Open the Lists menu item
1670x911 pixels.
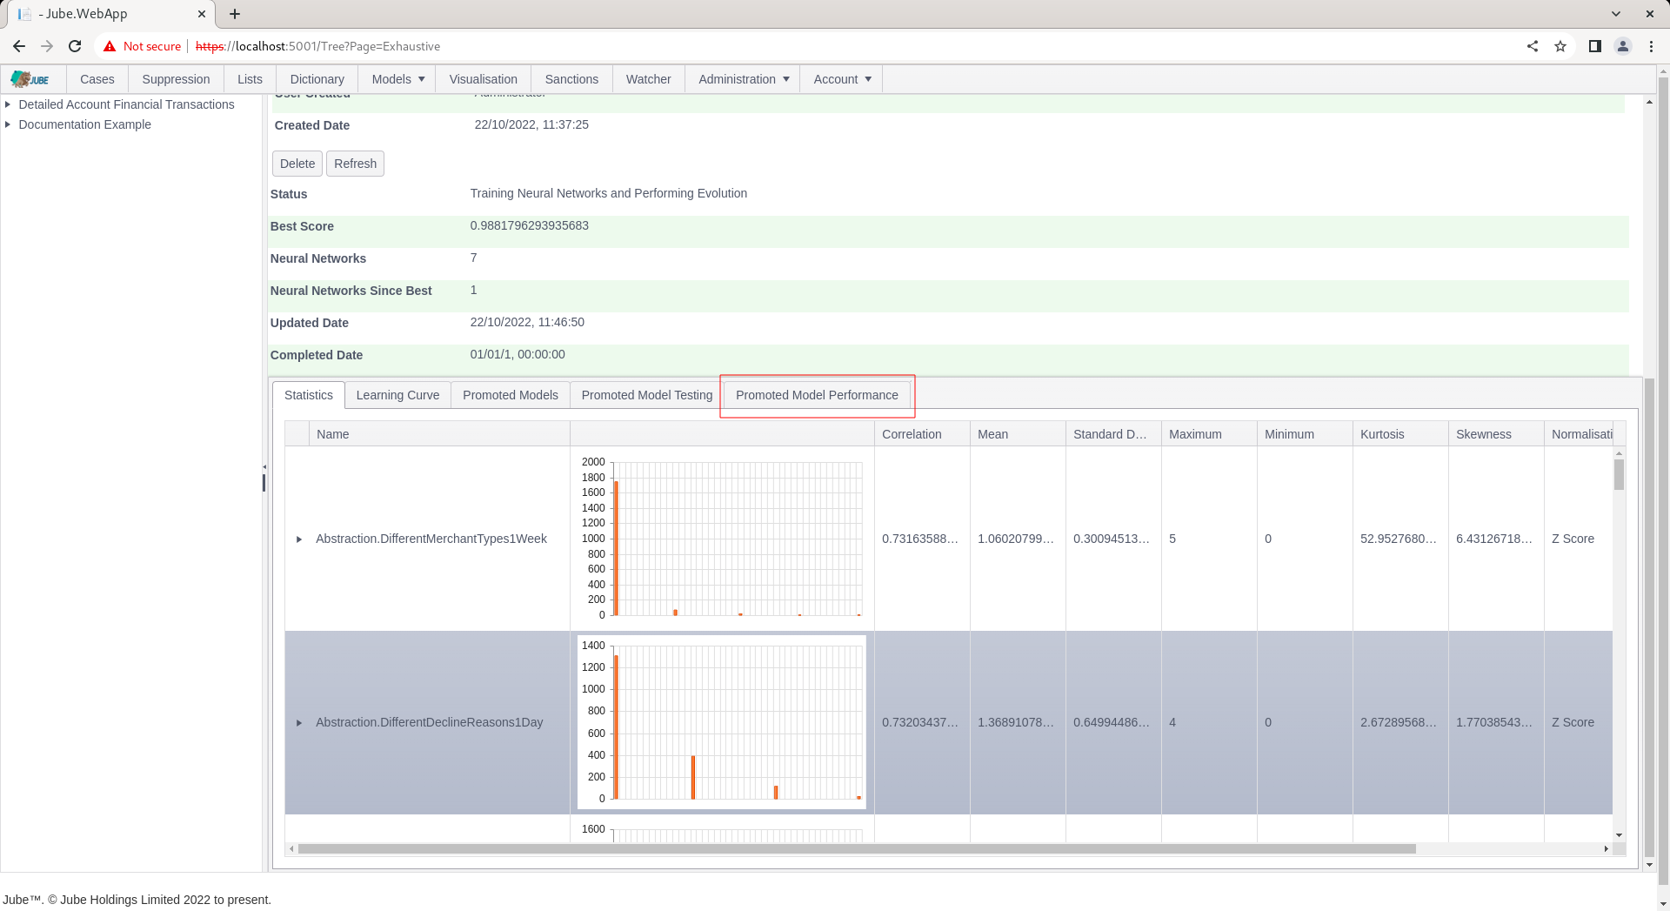(x=250, y=79)
